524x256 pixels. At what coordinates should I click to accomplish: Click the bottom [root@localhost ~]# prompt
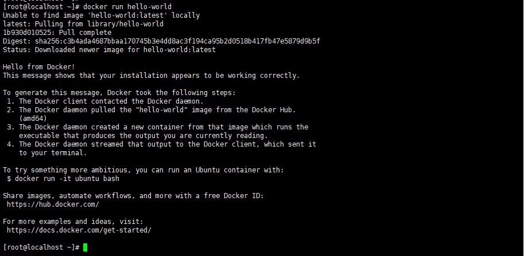click(41, 247)
